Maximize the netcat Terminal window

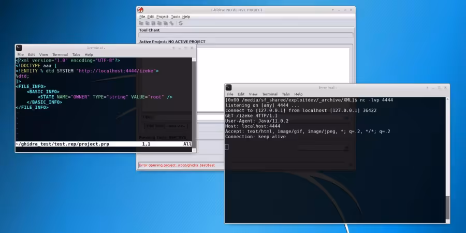coord(439,88)
